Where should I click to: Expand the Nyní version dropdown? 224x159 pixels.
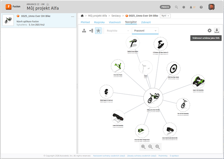coord(165,16)
